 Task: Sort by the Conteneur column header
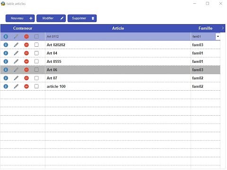[x=23, y=28]
